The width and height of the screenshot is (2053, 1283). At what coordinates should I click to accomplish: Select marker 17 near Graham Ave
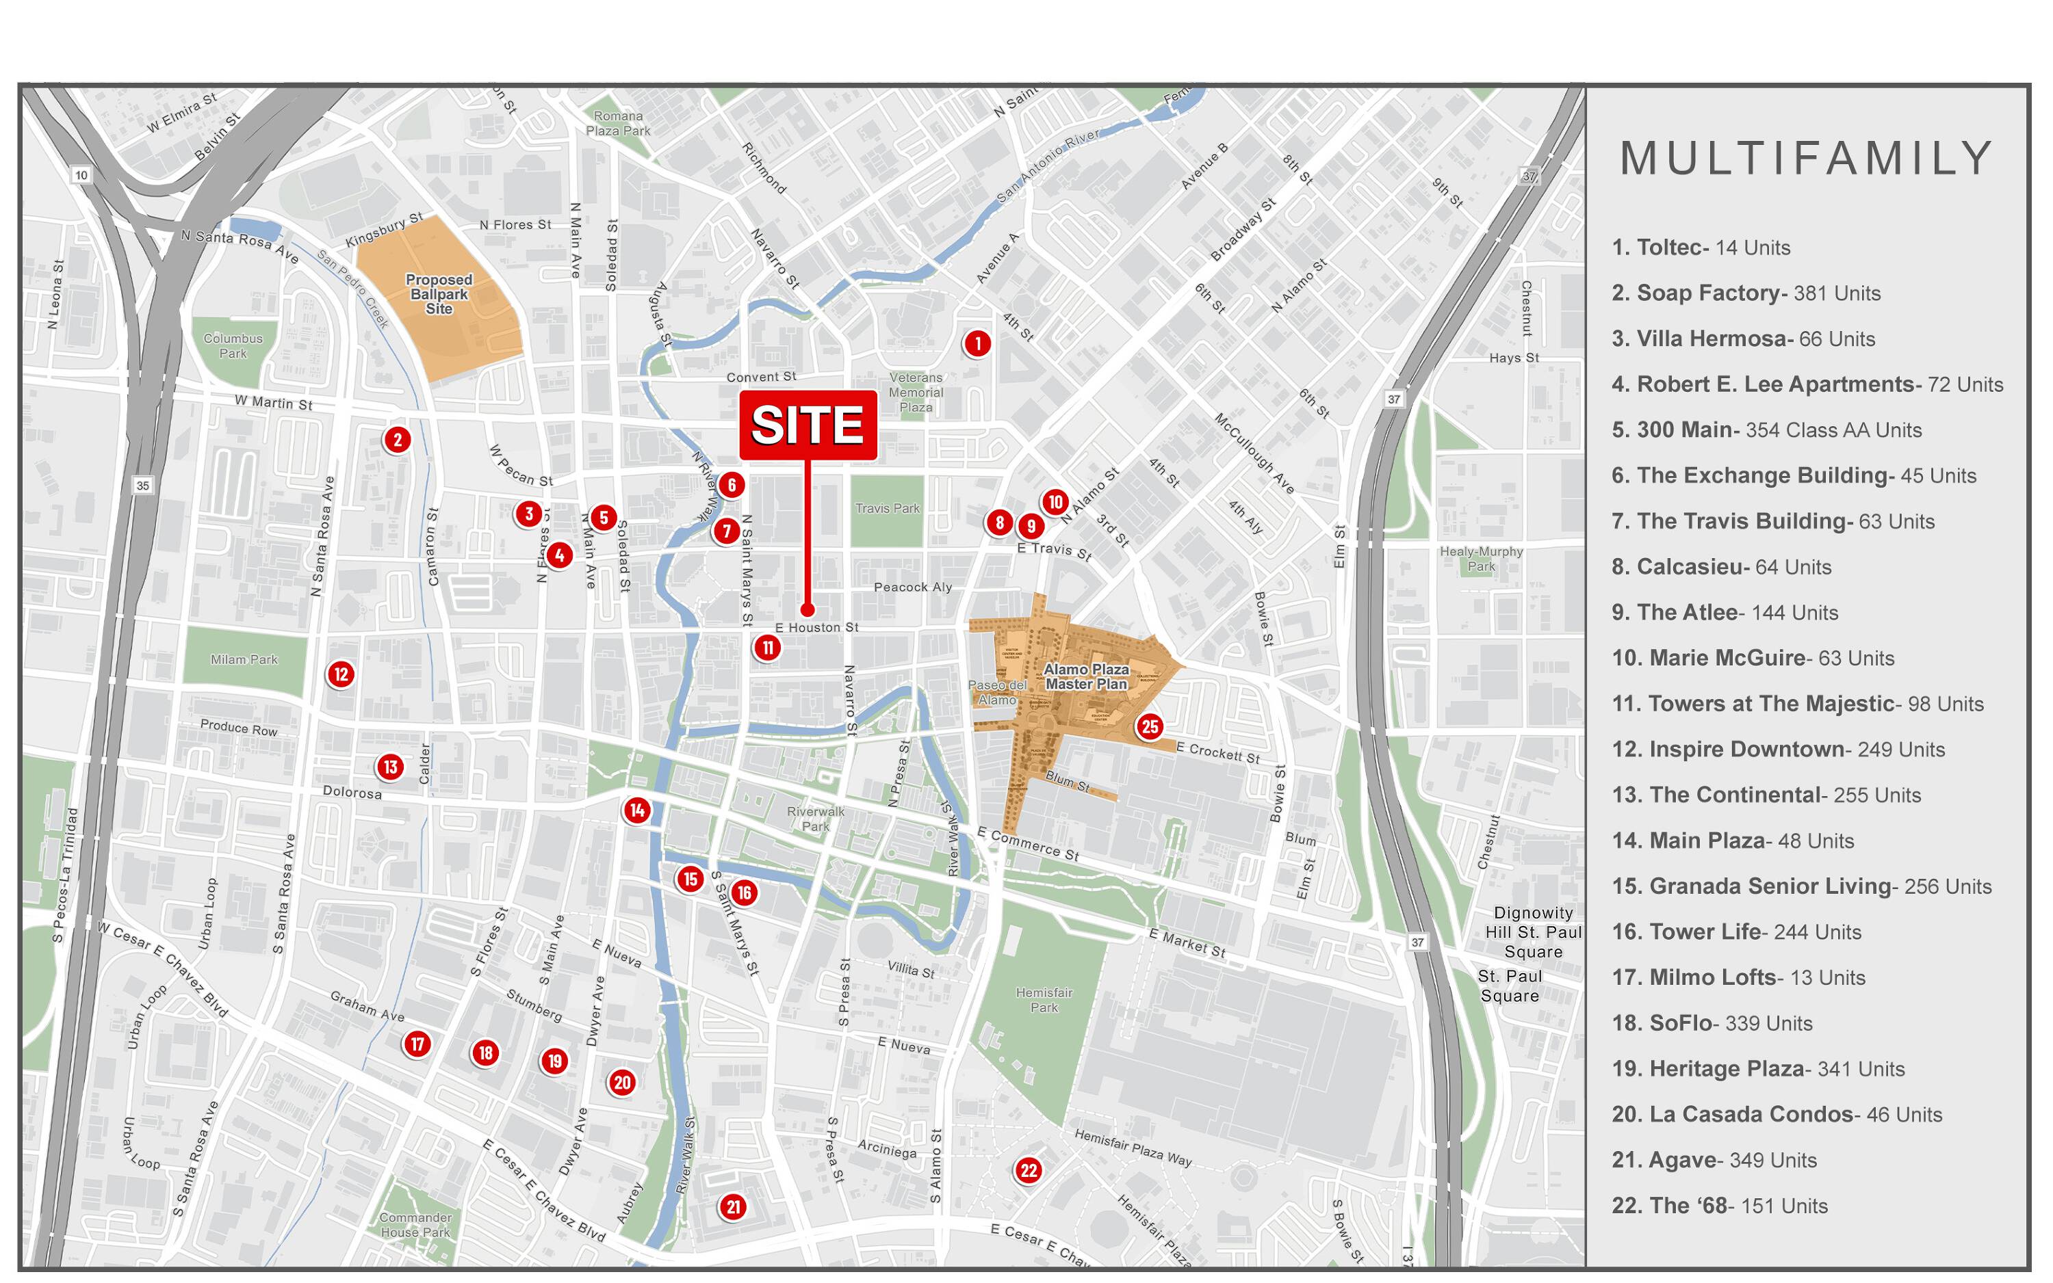(417, 1044)
